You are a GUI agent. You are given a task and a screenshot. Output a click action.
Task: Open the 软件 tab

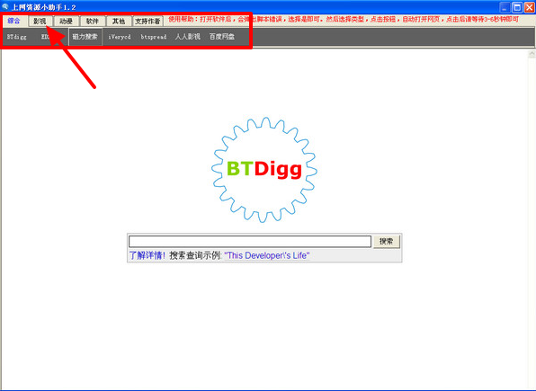pos(93,22)
